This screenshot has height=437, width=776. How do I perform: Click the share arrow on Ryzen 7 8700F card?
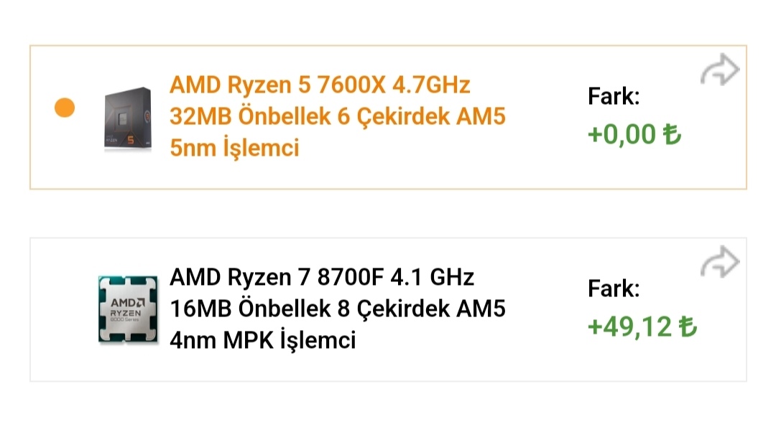coord(720,263)
